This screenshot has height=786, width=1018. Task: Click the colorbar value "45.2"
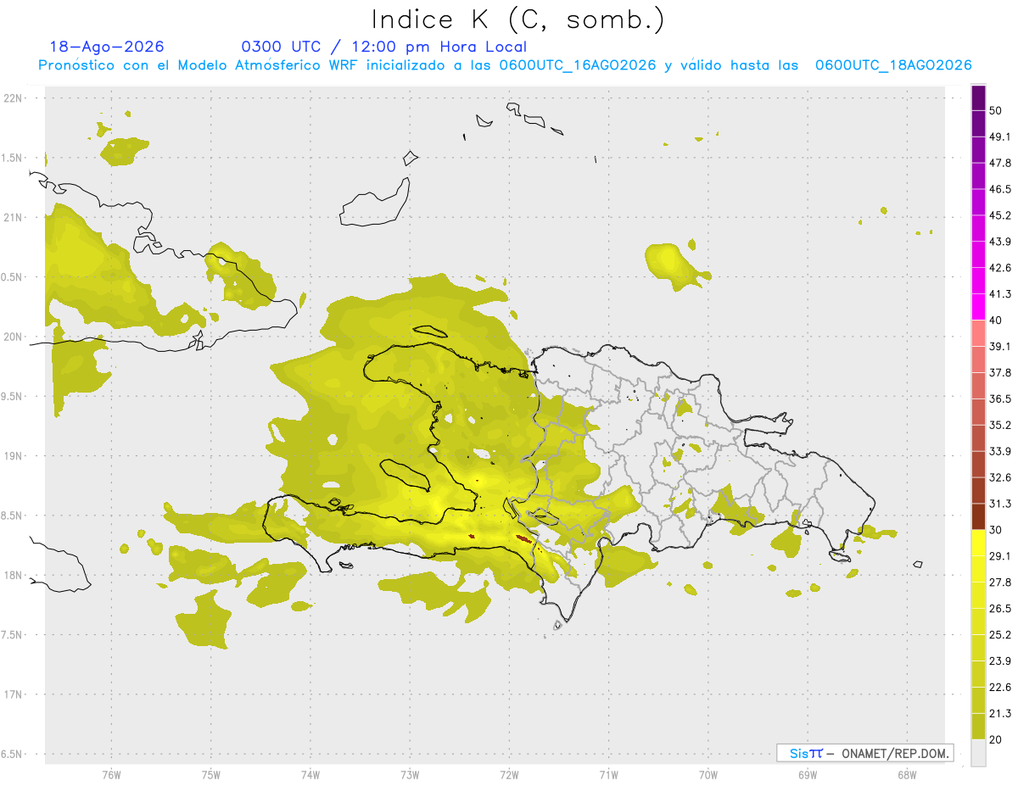click(x=1000, y=215)
